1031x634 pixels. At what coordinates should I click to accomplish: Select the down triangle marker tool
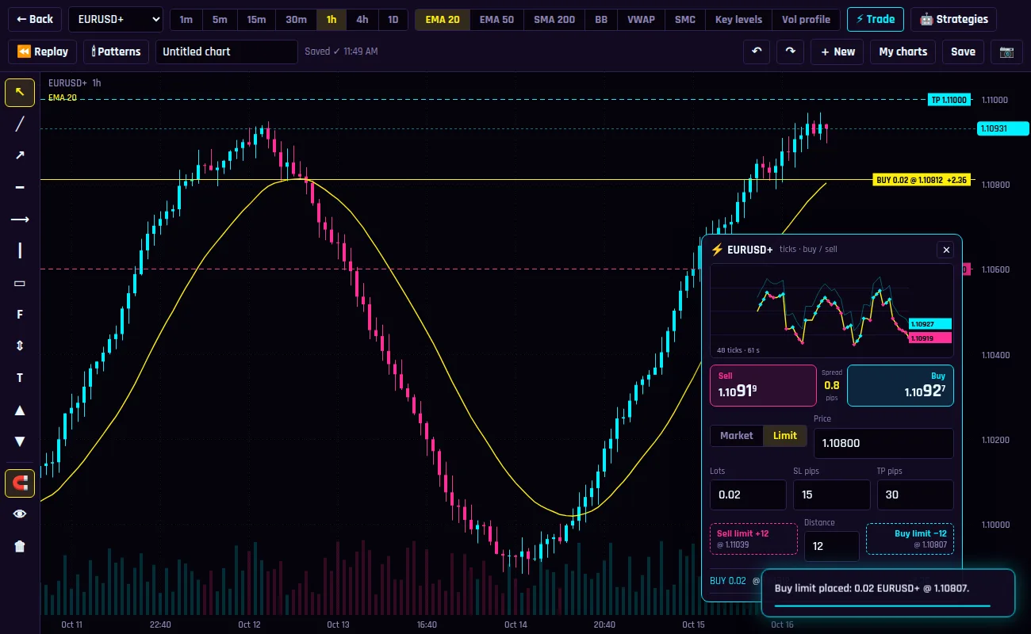tap(20, 441)
